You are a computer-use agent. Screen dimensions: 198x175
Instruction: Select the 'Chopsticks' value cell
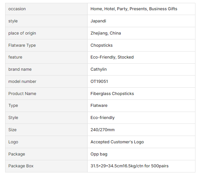pyautogui.click(x=101, y=45)
